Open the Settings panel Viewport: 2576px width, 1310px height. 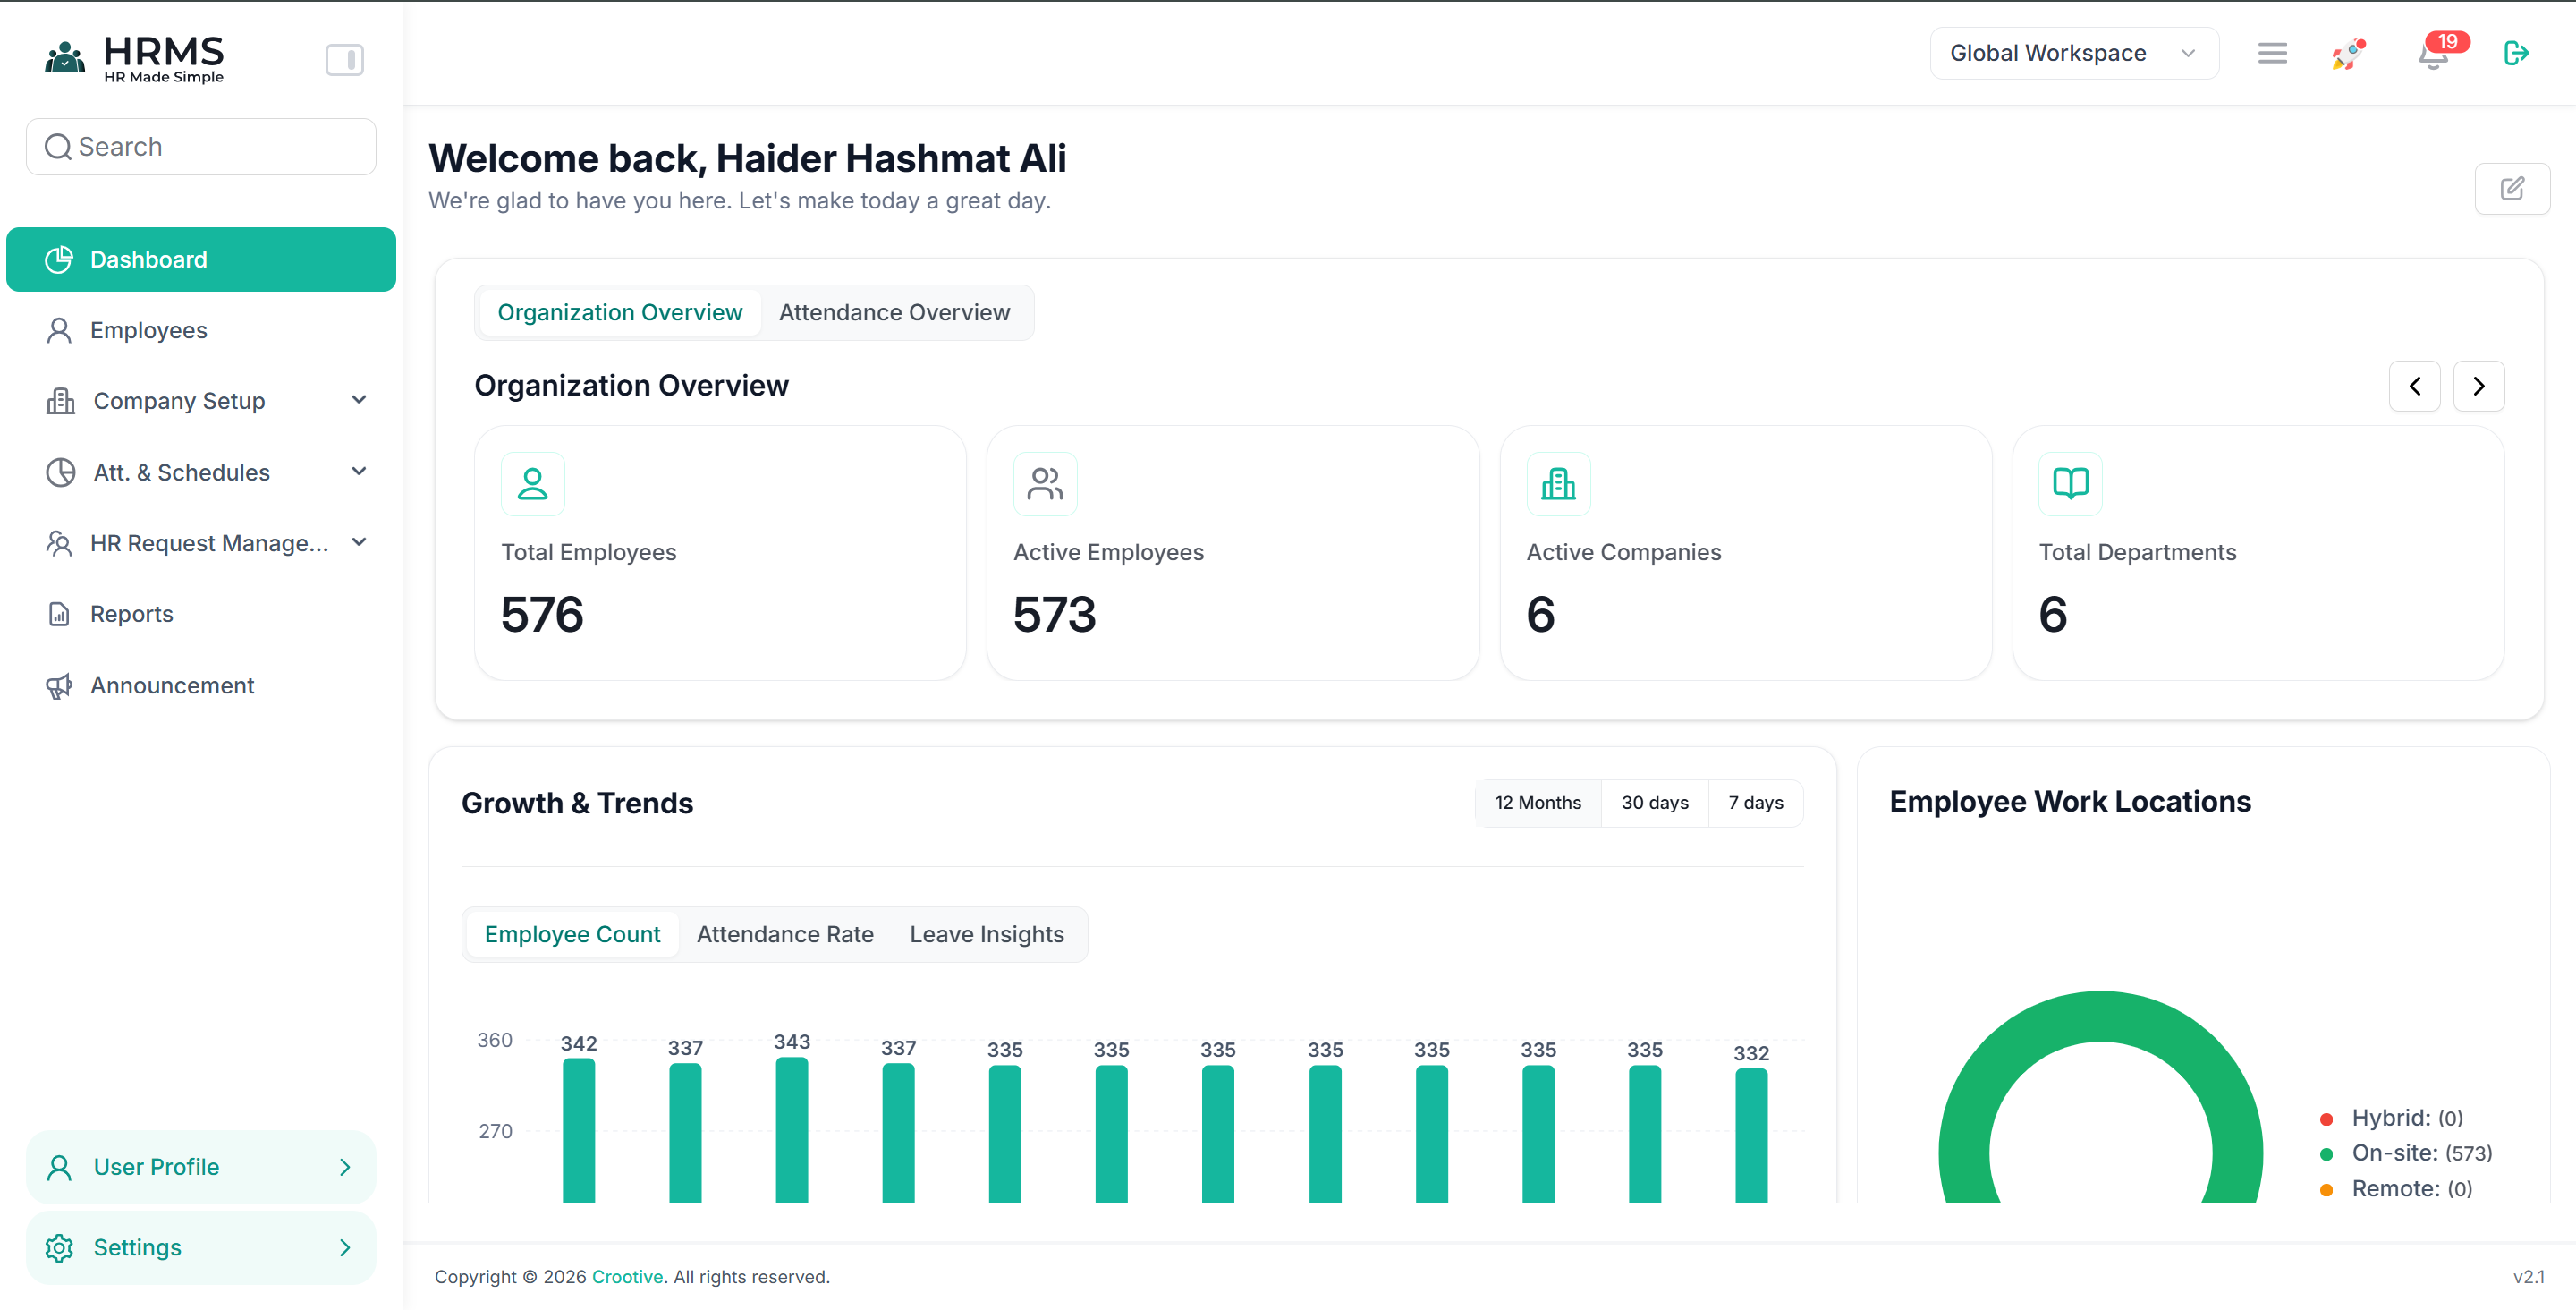(201, 1248)
